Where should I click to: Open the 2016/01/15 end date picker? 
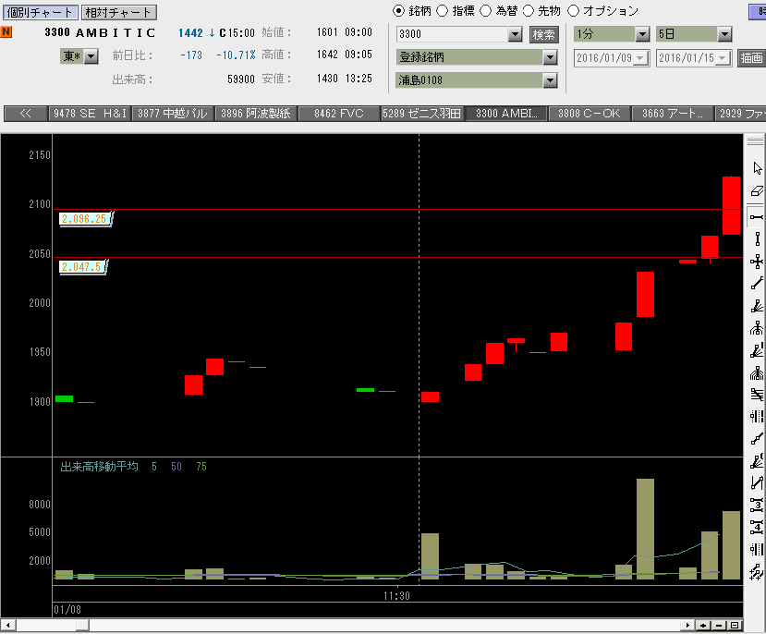[x=723, y=58]
